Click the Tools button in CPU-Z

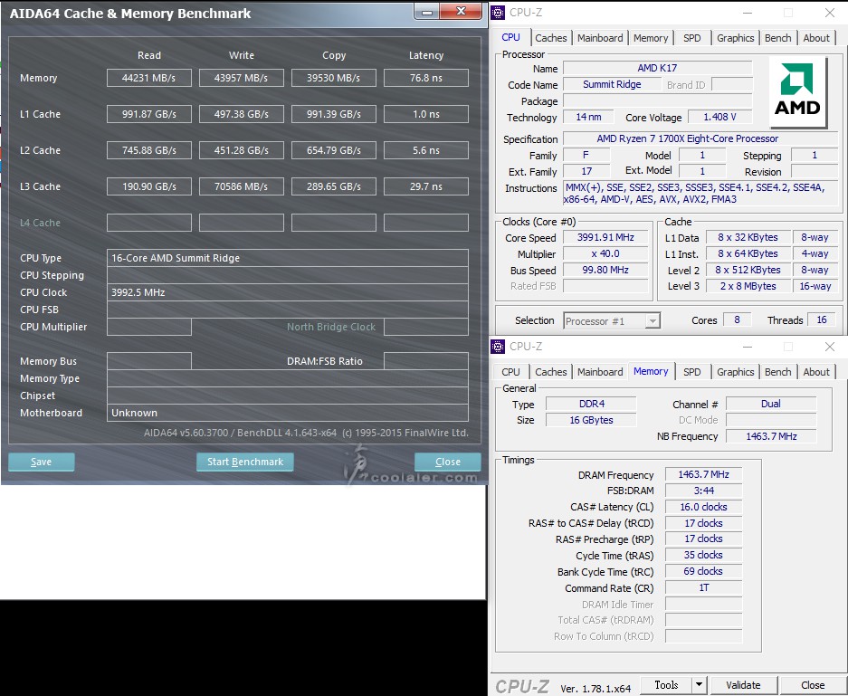pos(666,685)
